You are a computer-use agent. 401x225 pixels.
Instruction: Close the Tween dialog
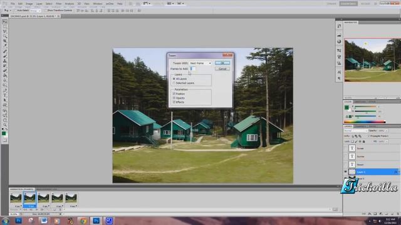(x=227, y=55)
